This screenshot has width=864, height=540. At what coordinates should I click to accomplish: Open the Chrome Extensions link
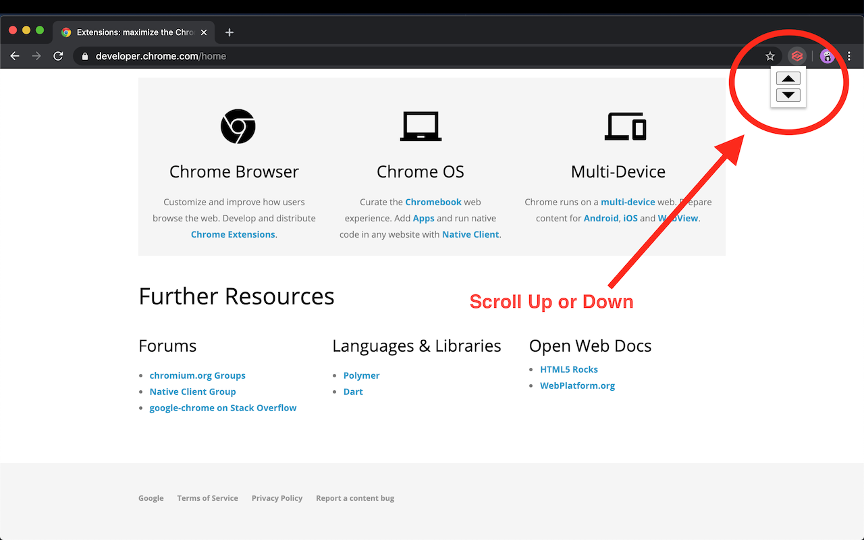233,234
